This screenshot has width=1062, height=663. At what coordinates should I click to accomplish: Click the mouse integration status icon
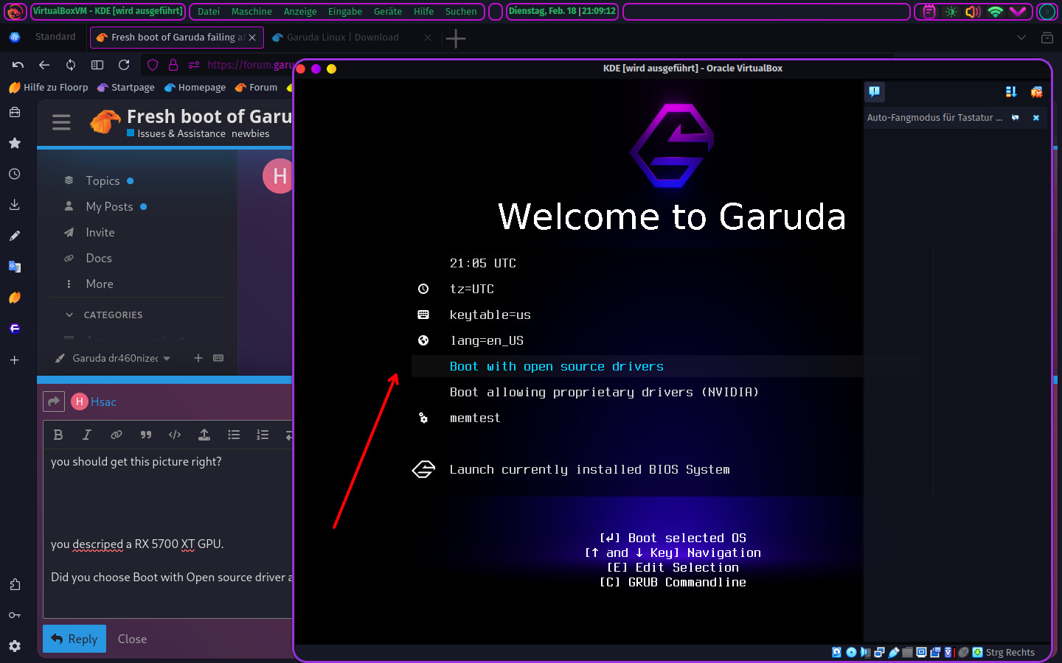click(963, 652)
